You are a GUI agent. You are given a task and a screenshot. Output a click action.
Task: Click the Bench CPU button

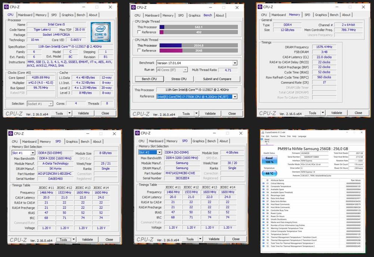click(149, 79)
